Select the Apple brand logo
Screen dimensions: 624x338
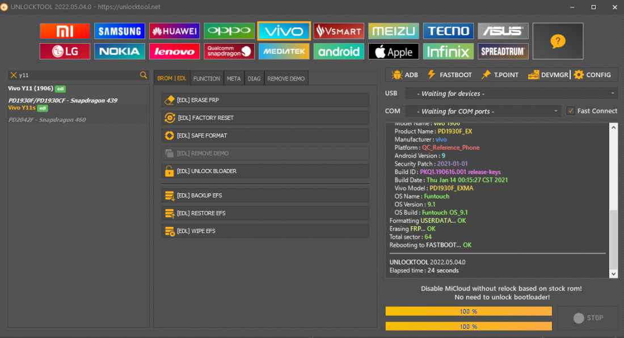394,51
